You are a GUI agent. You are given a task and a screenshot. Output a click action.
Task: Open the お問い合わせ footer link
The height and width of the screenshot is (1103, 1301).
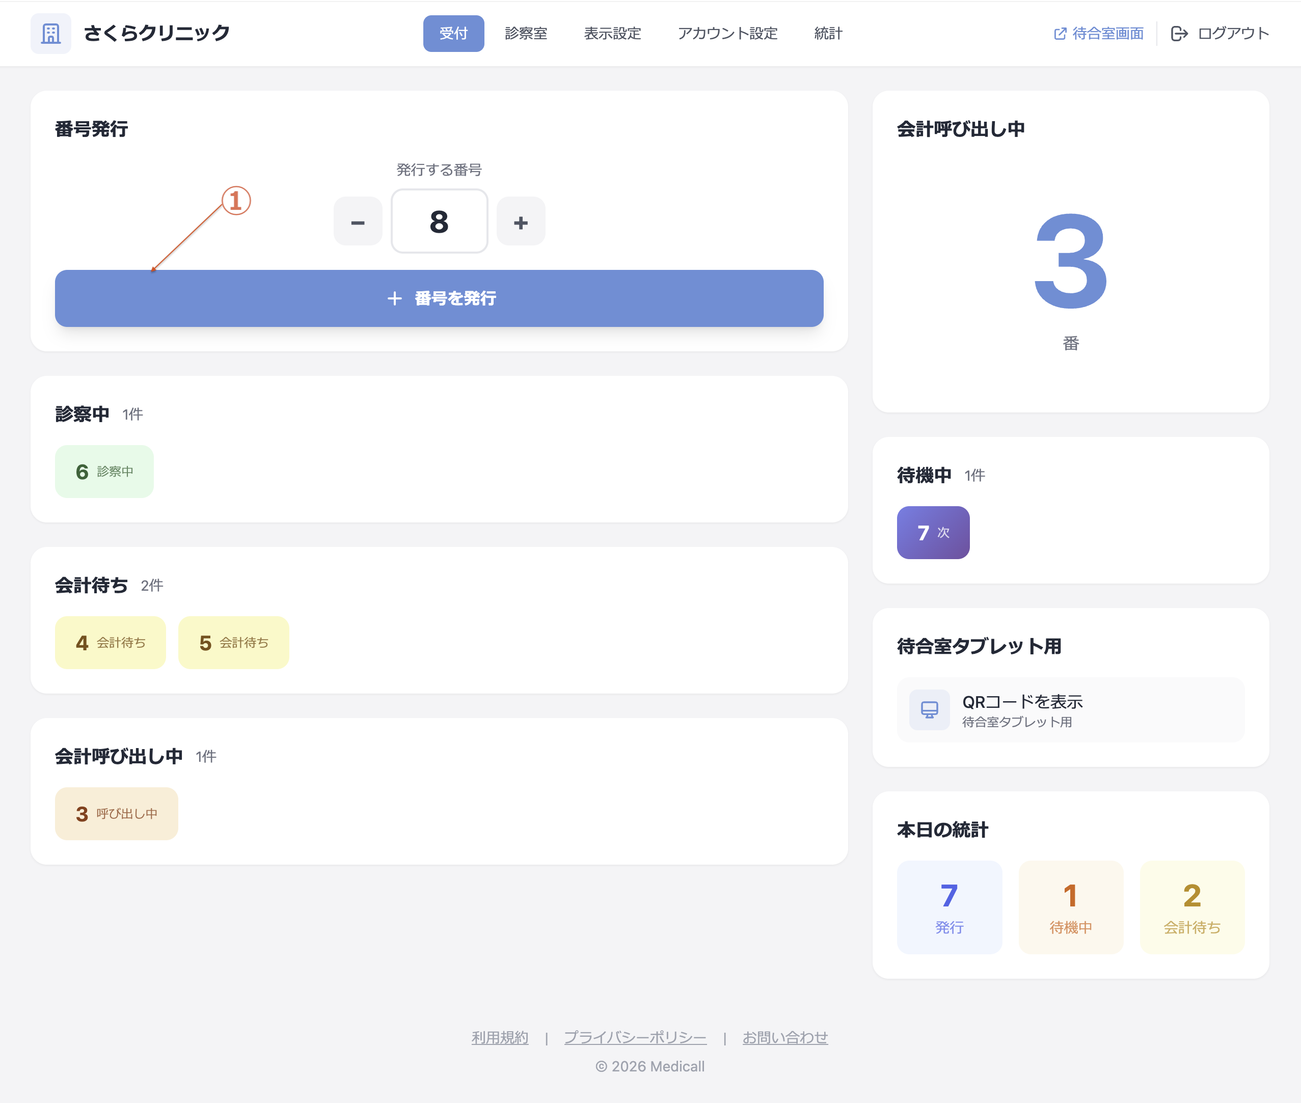(x=784, y=1037)
